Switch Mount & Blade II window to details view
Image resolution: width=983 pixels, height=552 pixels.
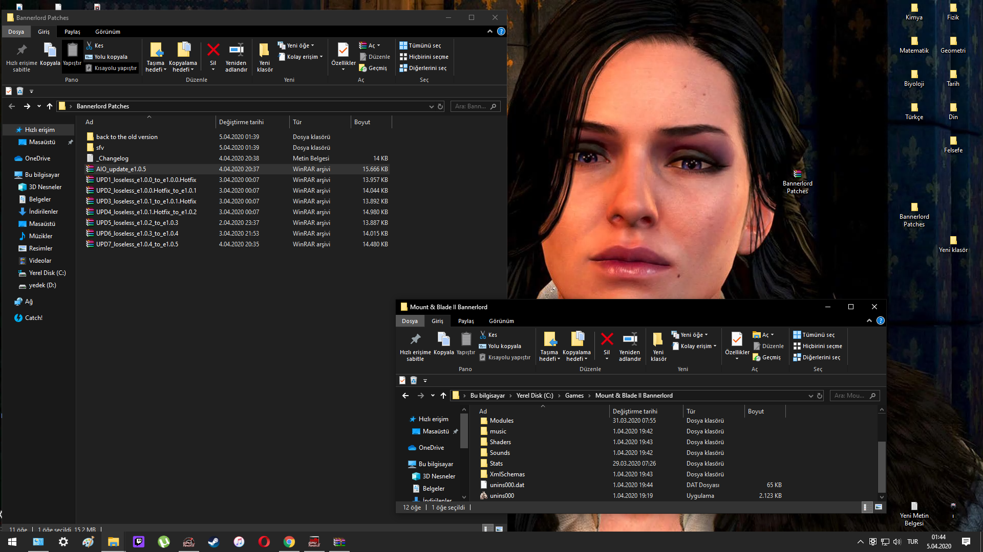click(x=866, y=507)
